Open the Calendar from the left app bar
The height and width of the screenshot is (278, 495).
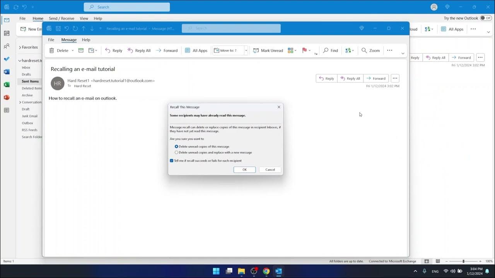tap(7, 33)
